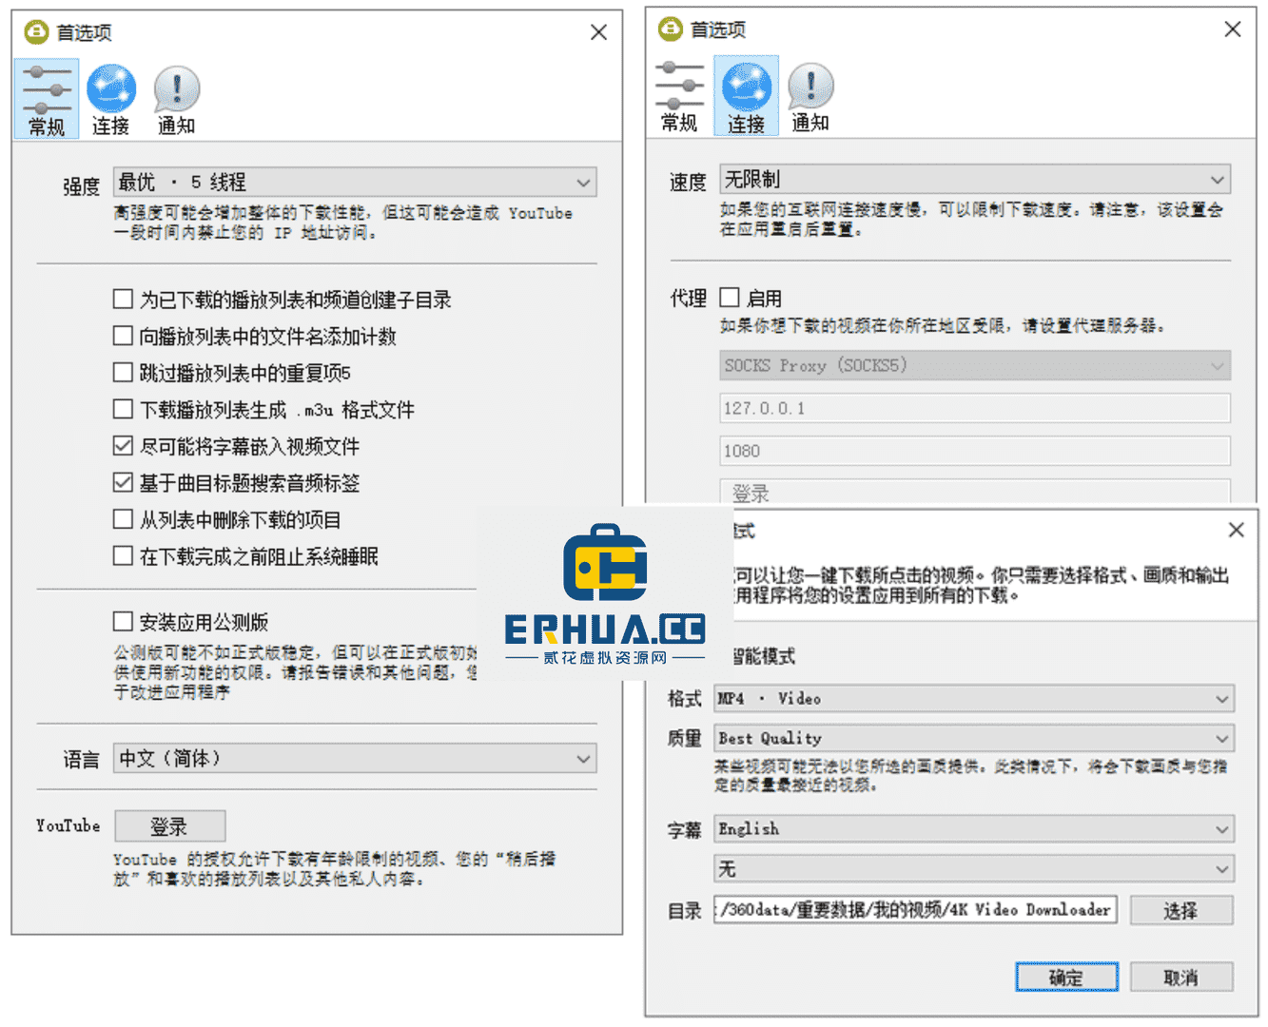Select 常规 sliders icon in left window

tap(47, 99)
